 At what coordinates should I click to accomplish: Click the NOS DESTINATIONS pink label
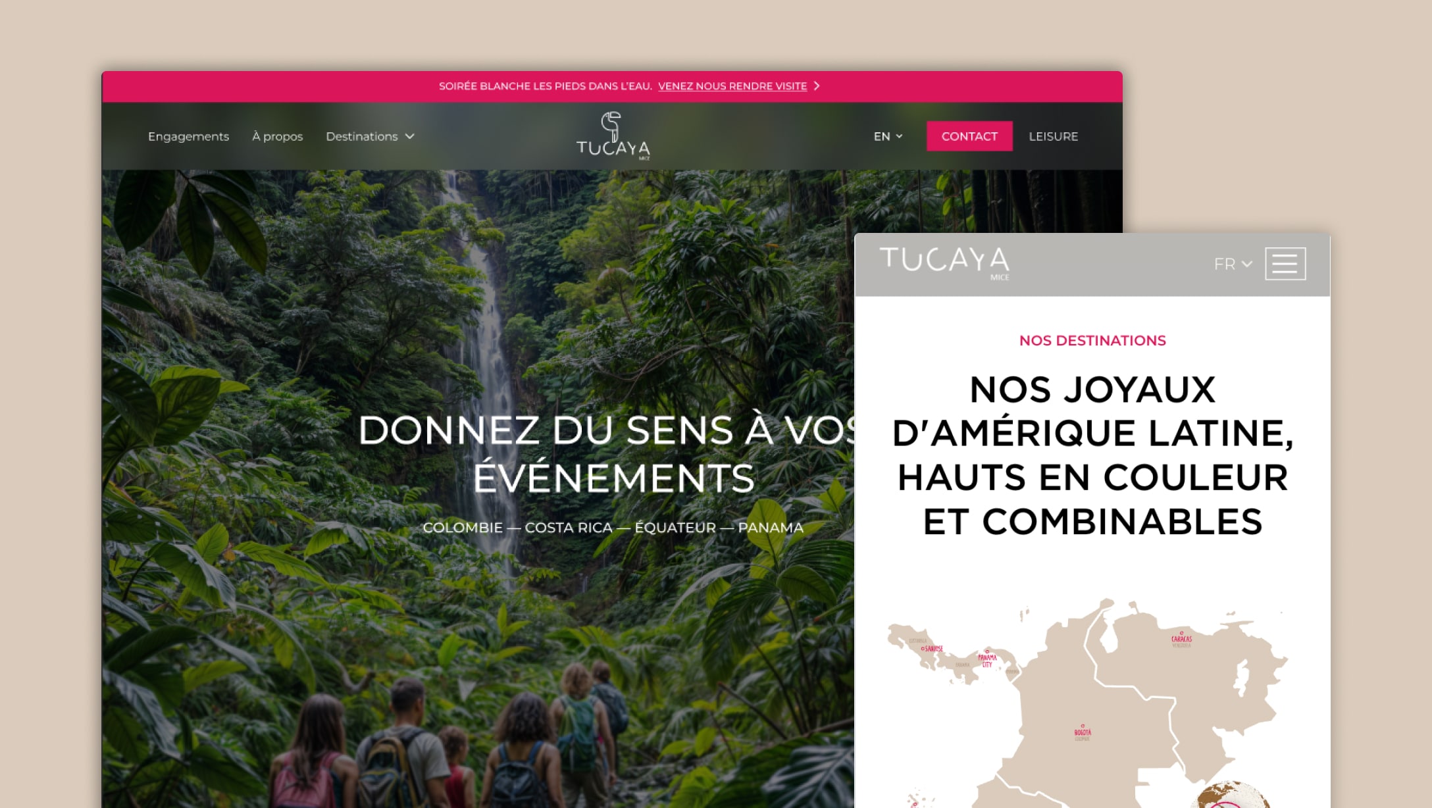1092,340
